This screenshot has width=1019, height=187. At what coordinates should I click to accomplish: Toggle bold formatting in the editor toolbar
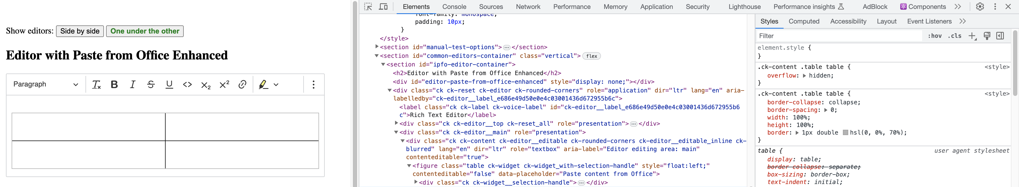click(x=114, y=84)
